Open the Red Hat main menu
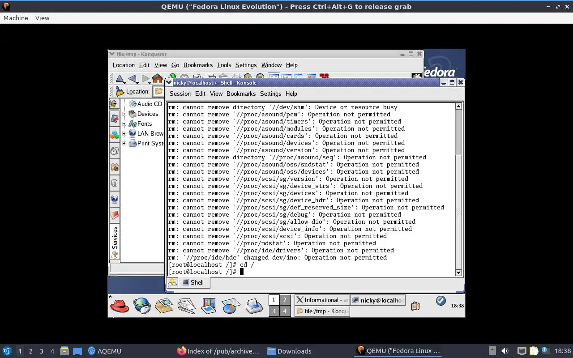The width and height of the screenshot is (573, 358). coord(120,306)
